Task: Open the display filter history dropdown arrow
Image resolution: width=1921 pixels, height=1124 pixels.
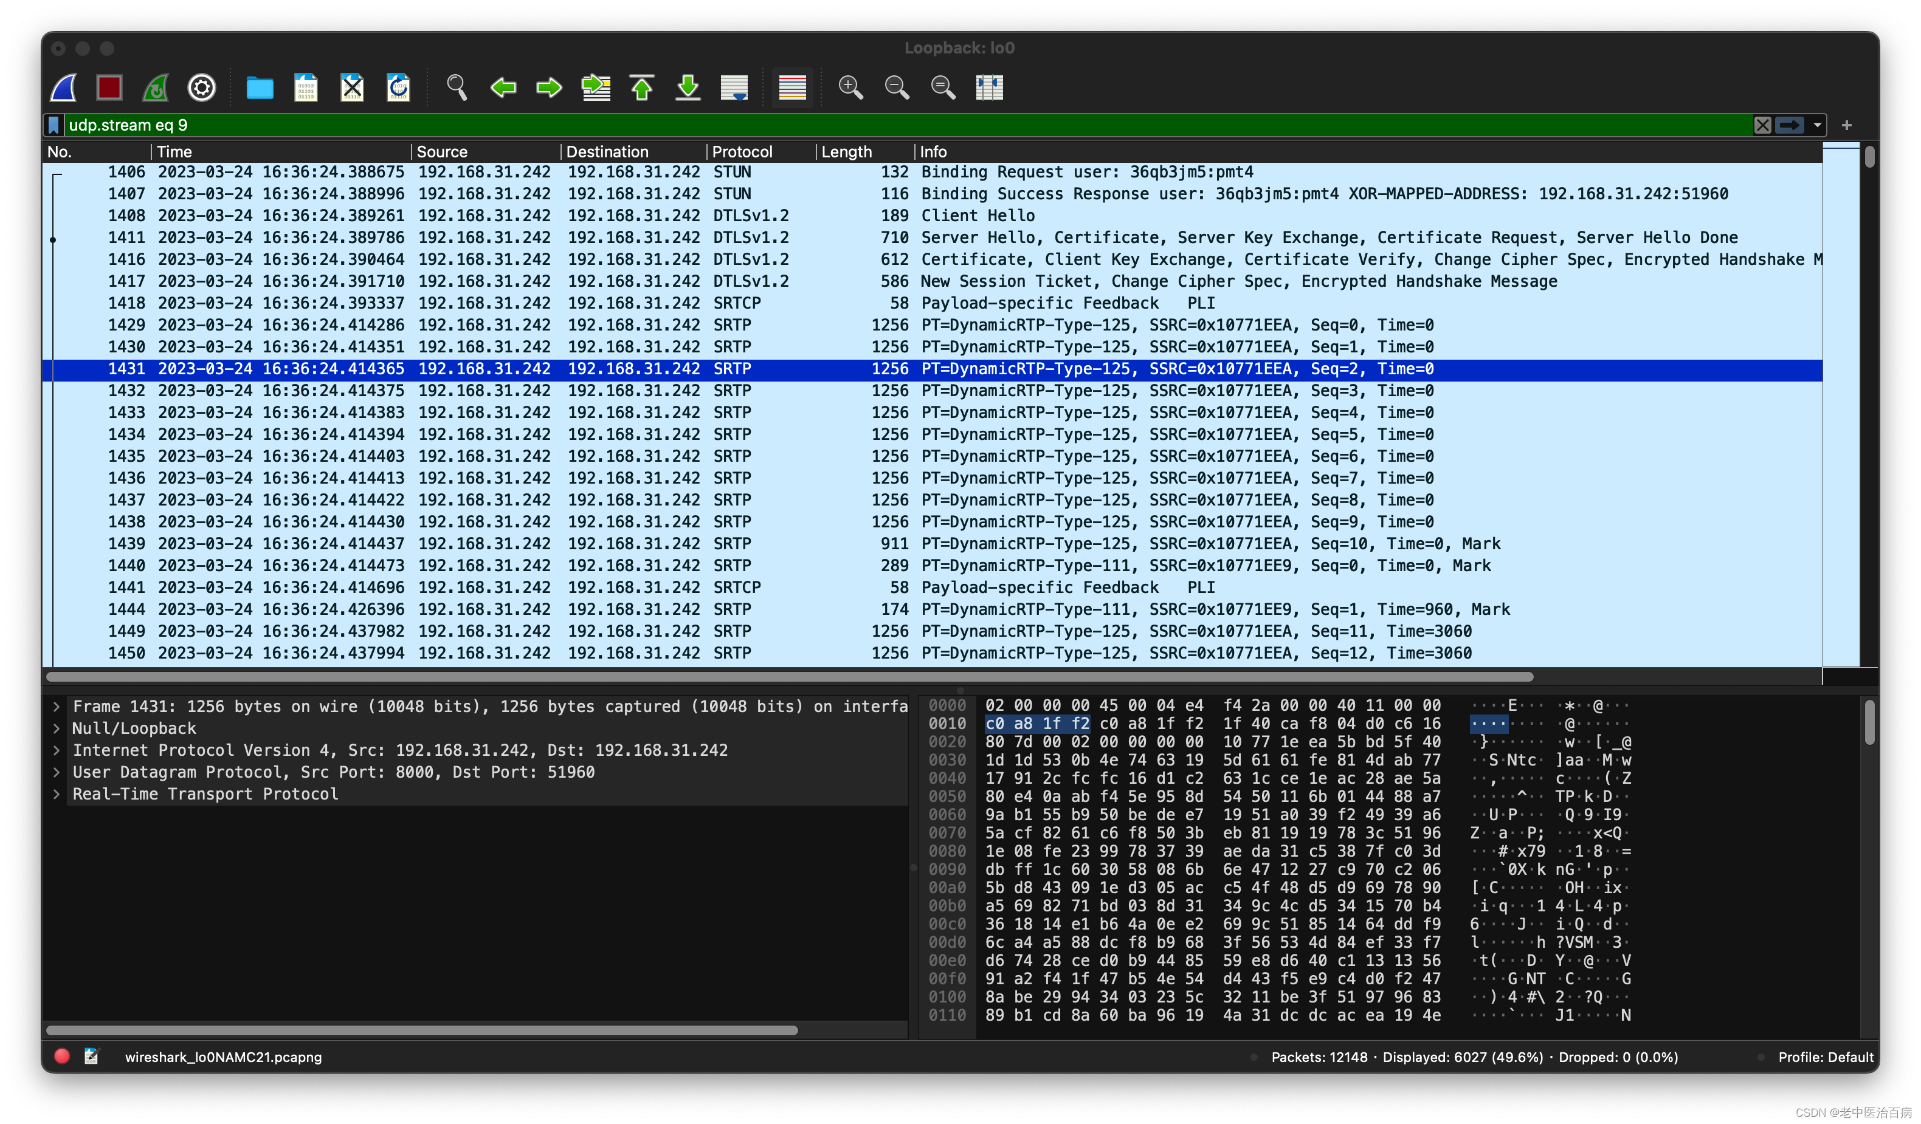Action: point(1817,125)
